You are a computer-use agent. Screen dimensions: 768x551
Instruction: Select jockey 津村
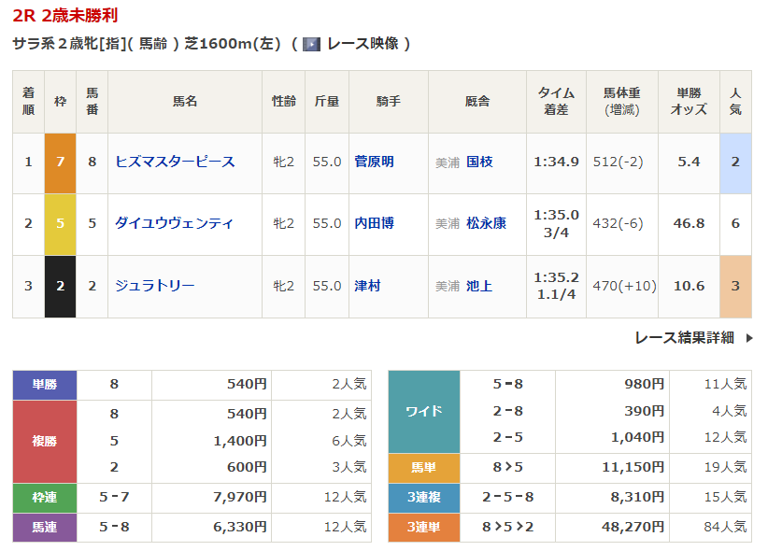pos(368,285)
